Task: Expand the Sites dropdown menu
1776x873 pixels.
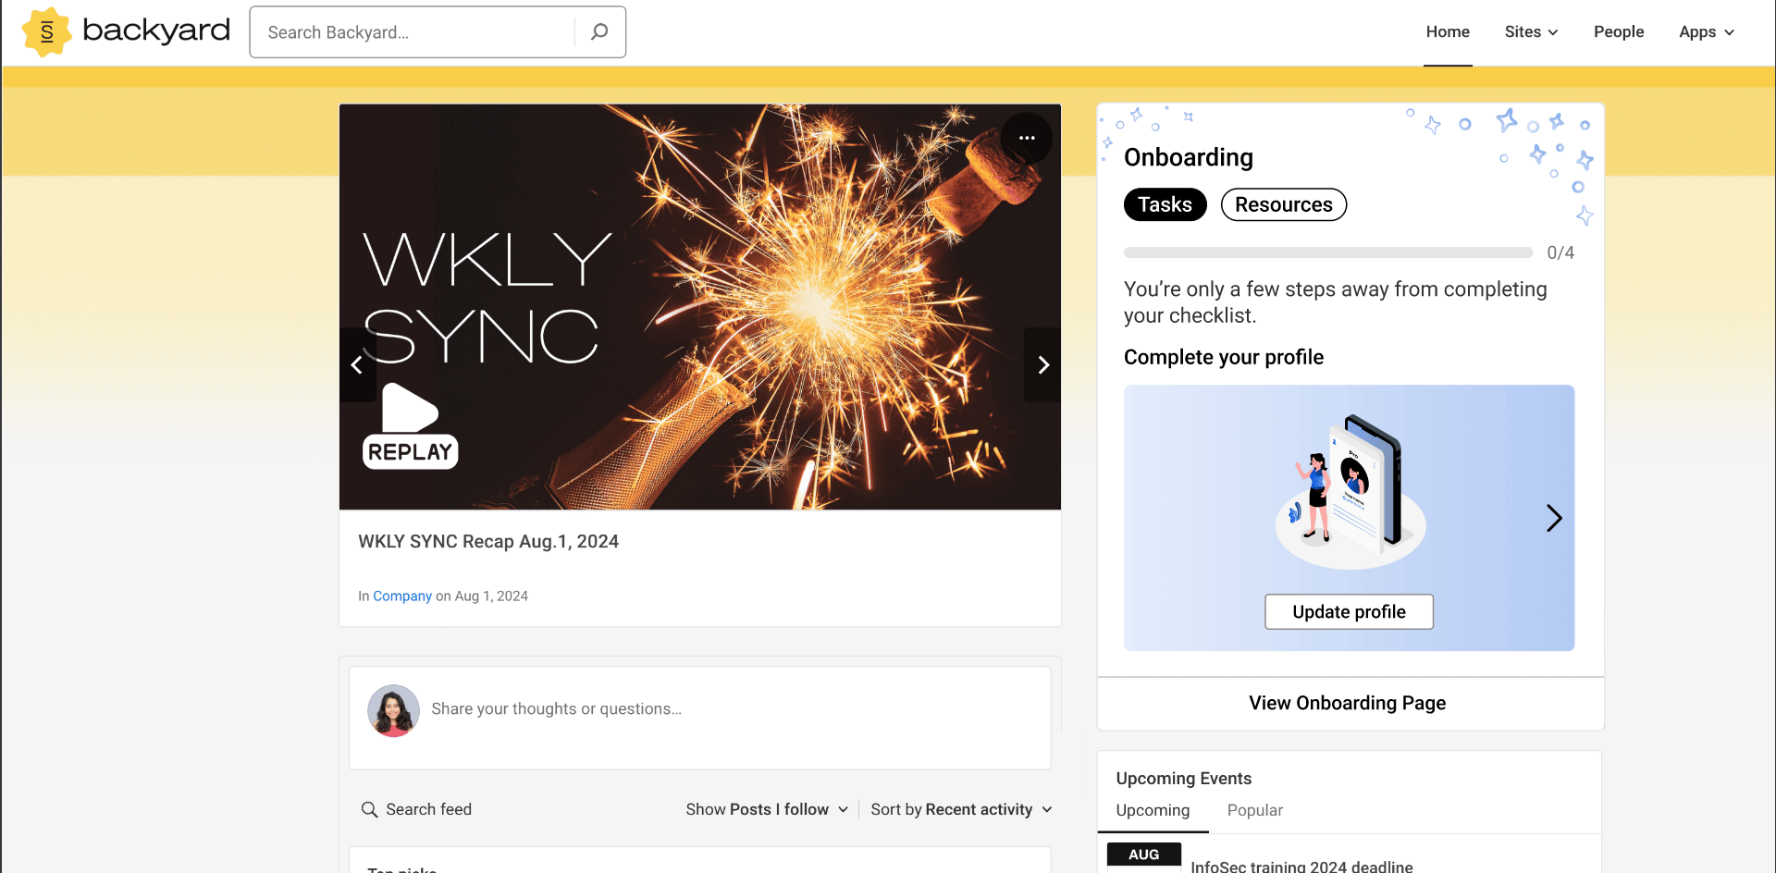Action: pyautogui.click(x=1531, y=32)
